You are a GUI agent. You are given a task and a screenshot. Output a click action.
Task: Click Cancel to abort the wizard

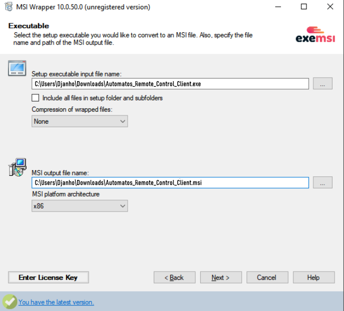(267, 278)
